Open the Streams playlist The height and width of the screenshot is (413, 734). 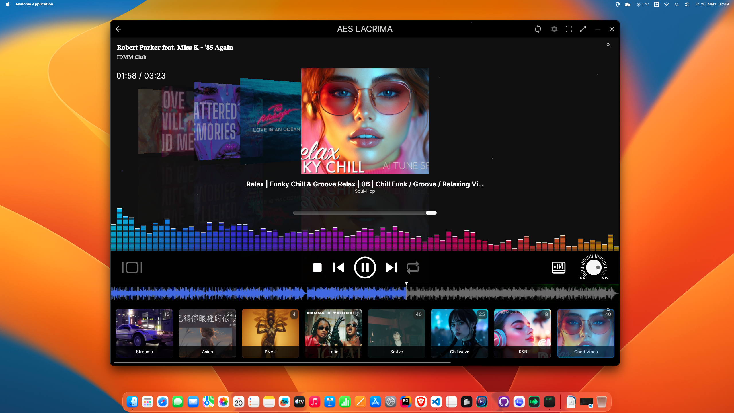[144, 333]
